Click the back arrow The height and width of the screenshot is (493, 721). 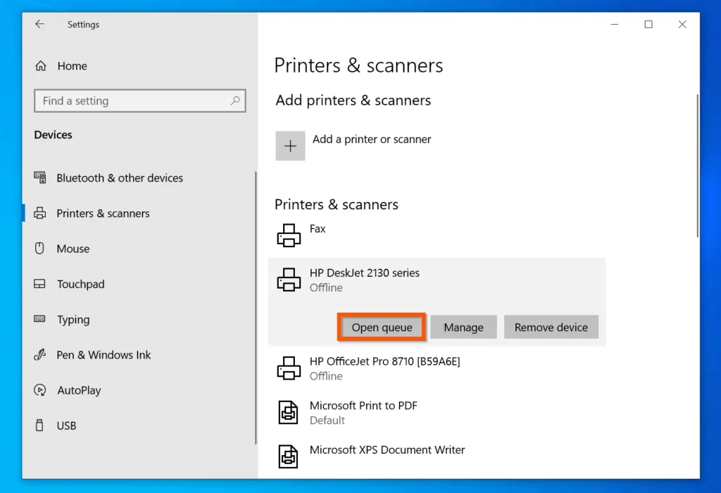click(39, 24)
